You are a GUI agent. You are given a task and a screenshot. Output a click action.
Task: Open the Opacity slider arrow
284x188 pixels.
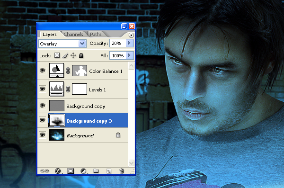[130, 43]
